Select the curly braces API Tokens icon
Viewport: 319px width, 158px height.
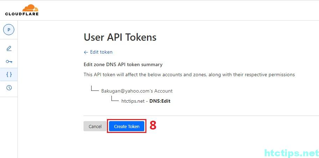pyautogui.click(x=9, y=74)
